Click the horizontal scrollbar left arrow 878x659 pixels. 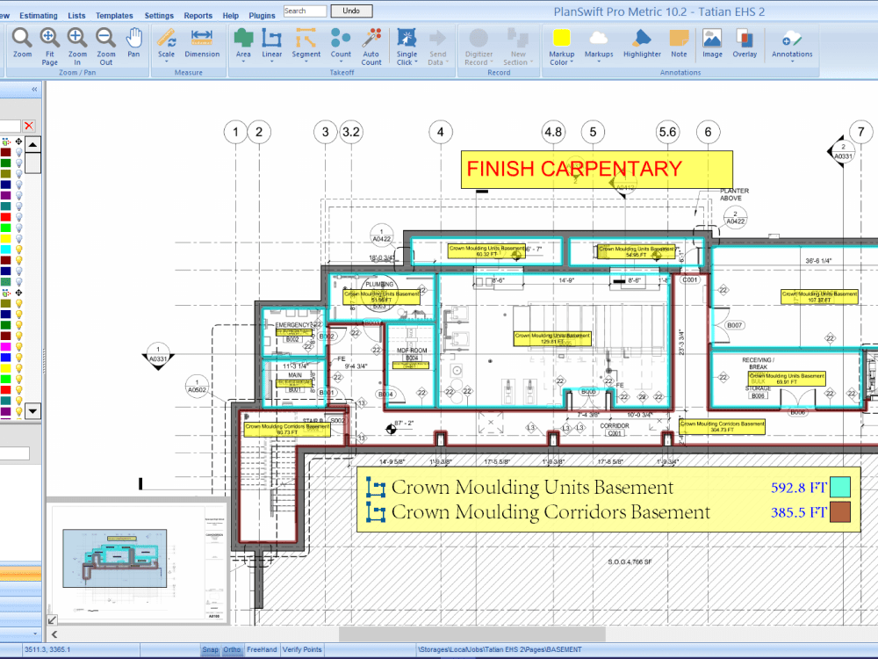54,634
